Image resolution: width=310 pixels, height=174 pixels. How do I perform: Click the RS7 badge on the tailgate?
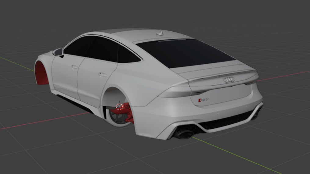(203, 100)
